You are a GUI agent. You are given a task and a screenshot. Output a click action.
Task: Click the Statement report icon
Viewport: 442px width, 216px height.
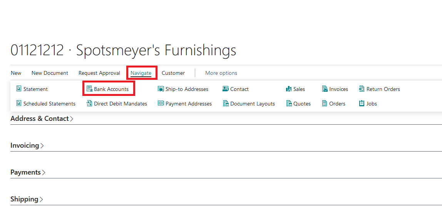click(x=19, y=89)
